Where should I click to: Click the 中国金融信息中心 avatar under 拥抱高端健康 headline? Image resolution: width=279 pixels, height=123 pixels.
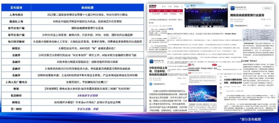[x=232, y=25]
